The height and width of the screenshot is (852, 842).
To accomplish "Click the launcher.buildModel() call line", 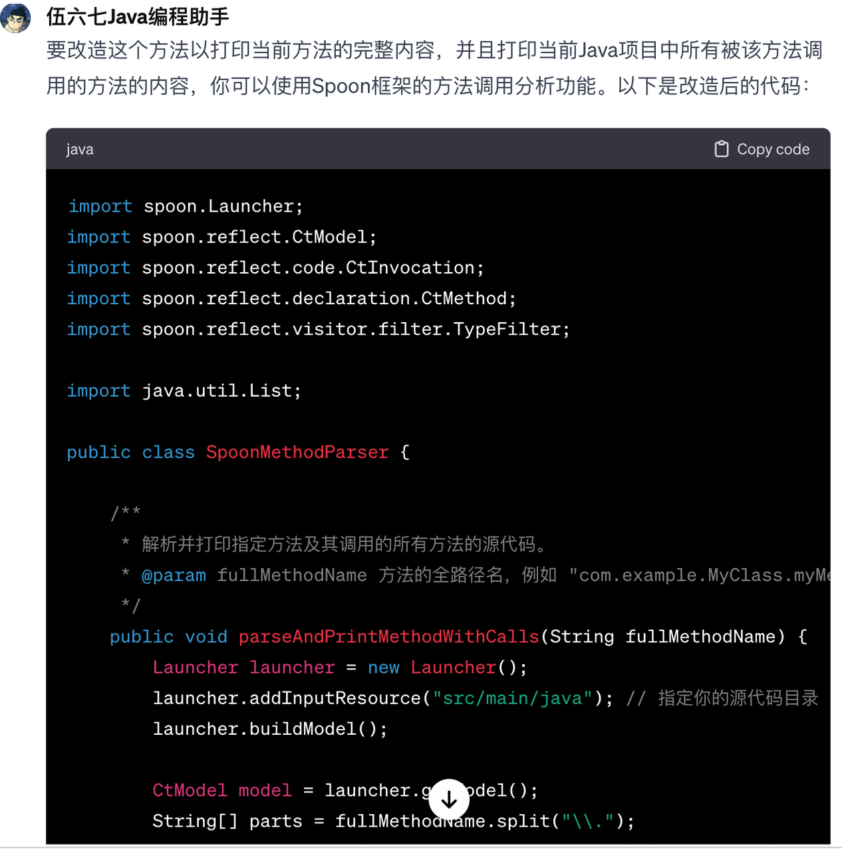I will tap(270, 729).
